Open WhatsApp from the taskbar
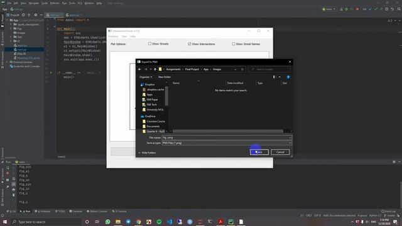402x226 pixels. [107, 222]
